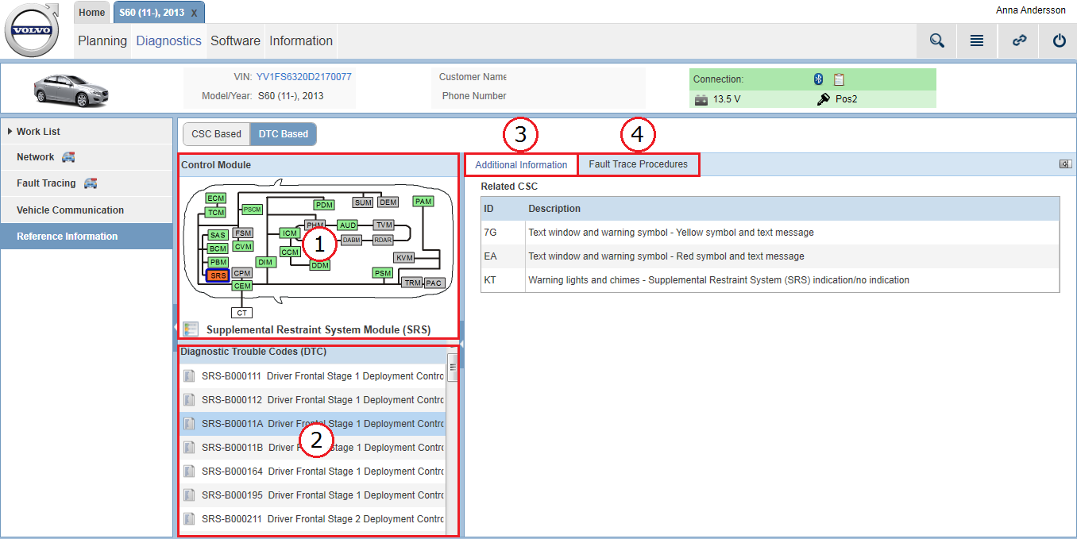
Task: Switch to Fault Trace Procedures tab
Action: click(638, 164)
